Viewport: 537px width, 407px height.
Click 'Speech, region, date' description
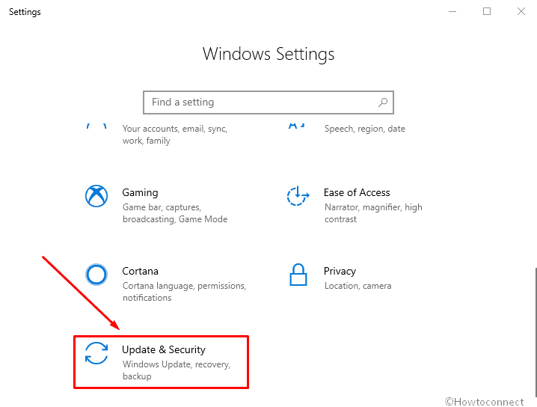coord(365,129)
